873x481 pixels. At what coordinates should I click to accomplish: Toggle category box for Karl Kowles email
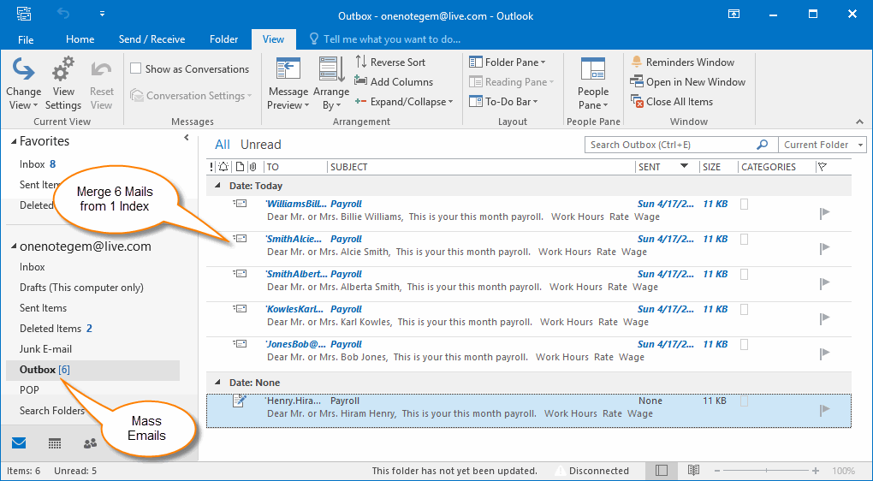pos(744,310)
